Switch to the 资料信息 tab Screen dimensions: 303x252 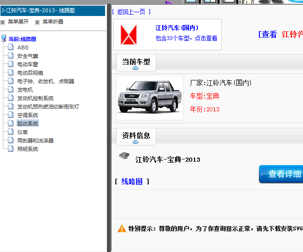click(x=136, y=136)
